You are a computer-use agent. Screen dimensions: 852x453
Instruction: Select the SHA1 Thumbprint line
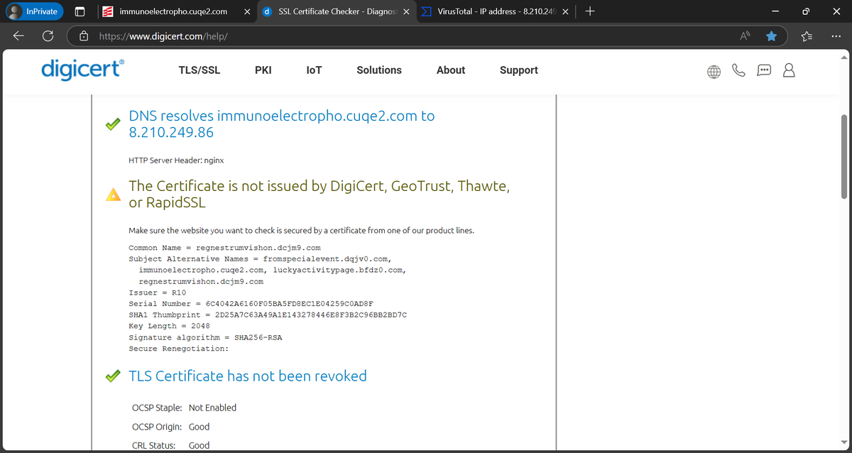[x=268, y=315]
